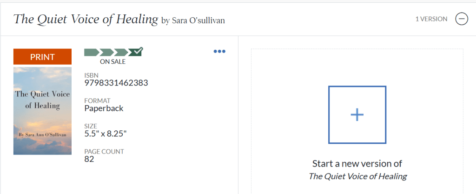The image size is (476, 194).
Task: Collapse the book with the minus icon
Action: pos(462,19)
